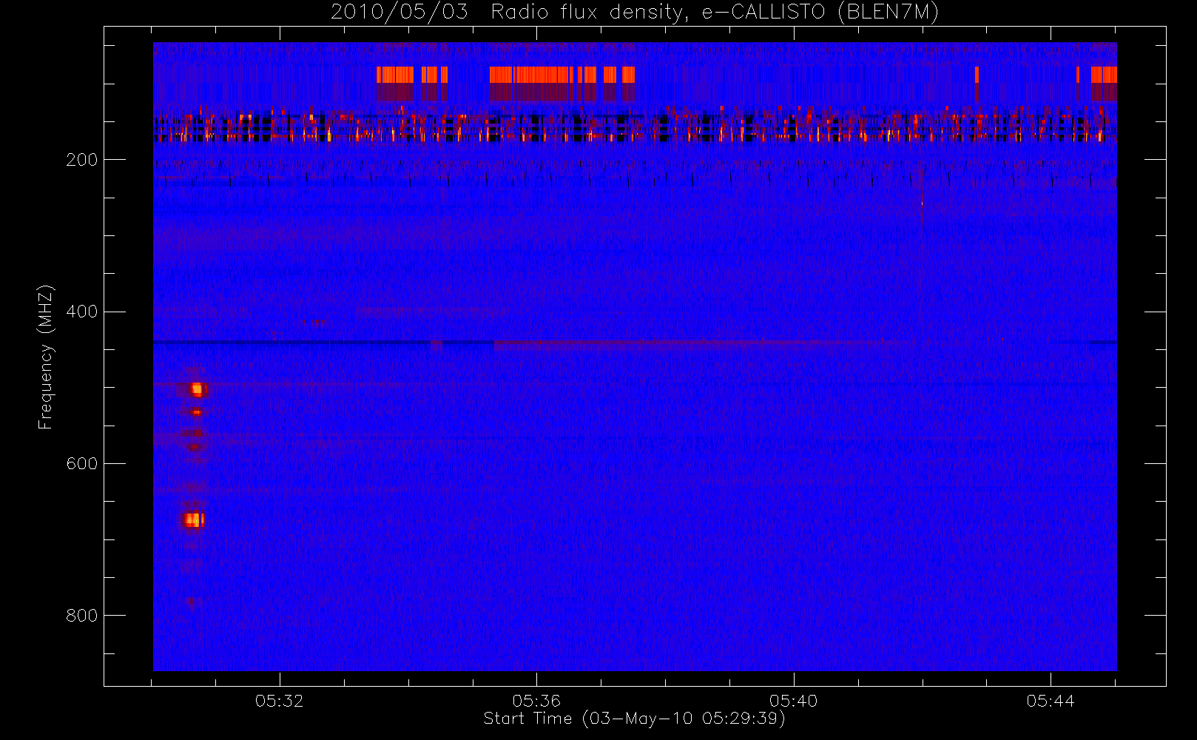Click the 600 frequency tick label
The width and height of the screenshot is (1197, 740).
click(x=81, y=463)
